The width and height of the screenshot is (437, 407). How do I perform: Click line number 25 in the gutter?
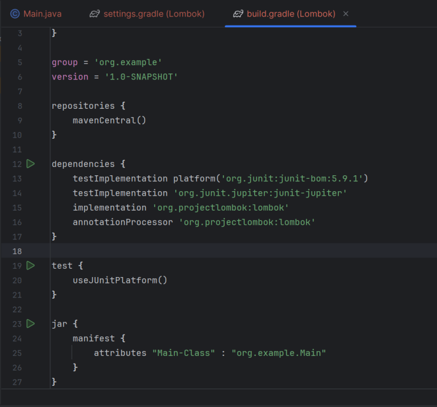(17, 353)
